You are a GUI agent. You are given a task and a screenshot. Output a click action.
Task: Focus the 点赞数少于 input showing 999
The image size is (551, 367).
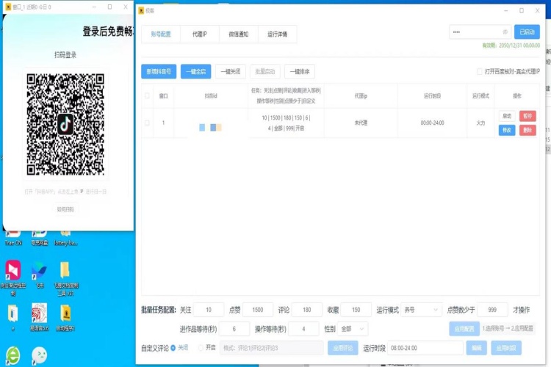(x=492, y=310)
